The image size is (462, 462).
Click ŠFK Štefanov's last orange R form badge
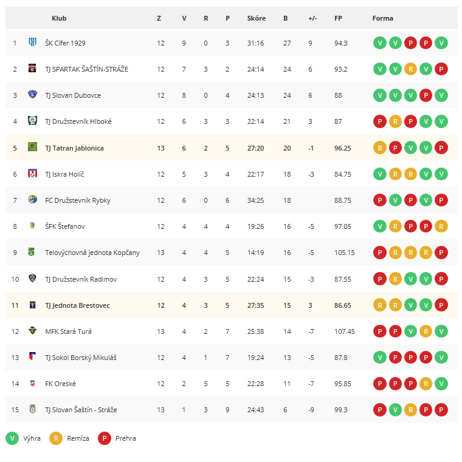coord(441,226)
